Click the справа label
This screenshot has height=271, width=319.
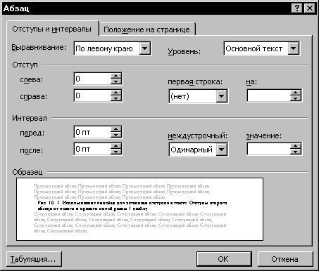click(33, 96)
